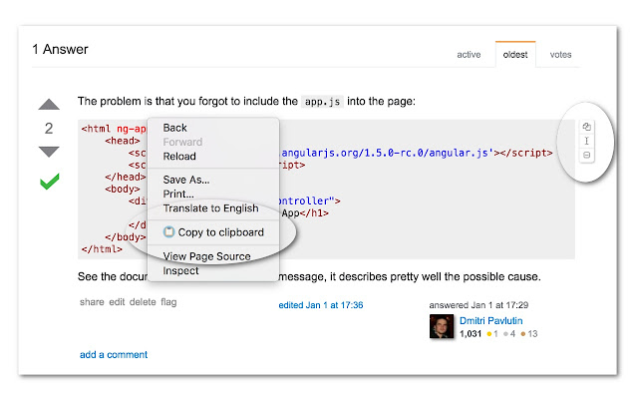Choose Reload in the context menu
638x399 pixels.
tap(179, 157)
